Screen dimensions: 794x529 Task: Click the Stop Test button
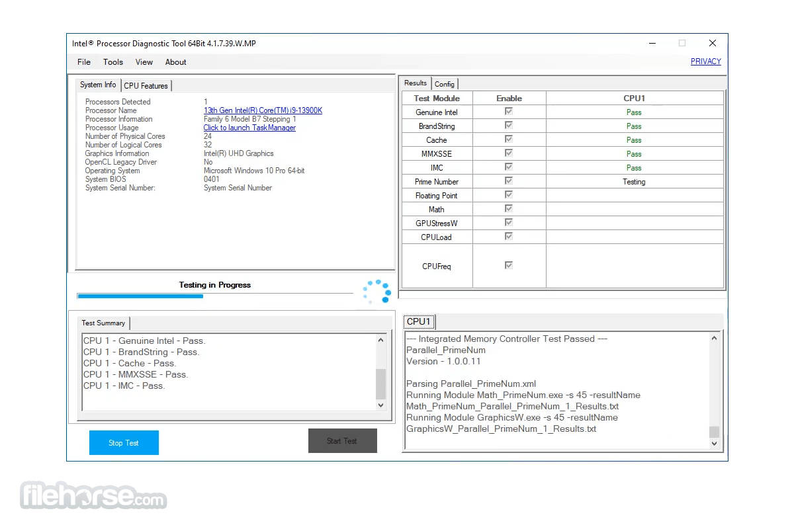pyautogui.click(x=124, y=442)
